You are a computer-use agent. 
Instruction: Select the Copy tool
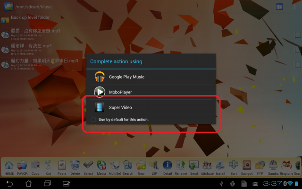pyautogui.click(x=35, y=167)
